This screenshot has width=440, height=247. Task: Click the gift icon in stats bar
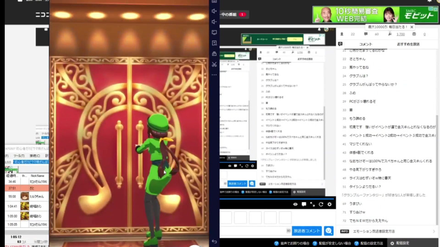point(414,34)
